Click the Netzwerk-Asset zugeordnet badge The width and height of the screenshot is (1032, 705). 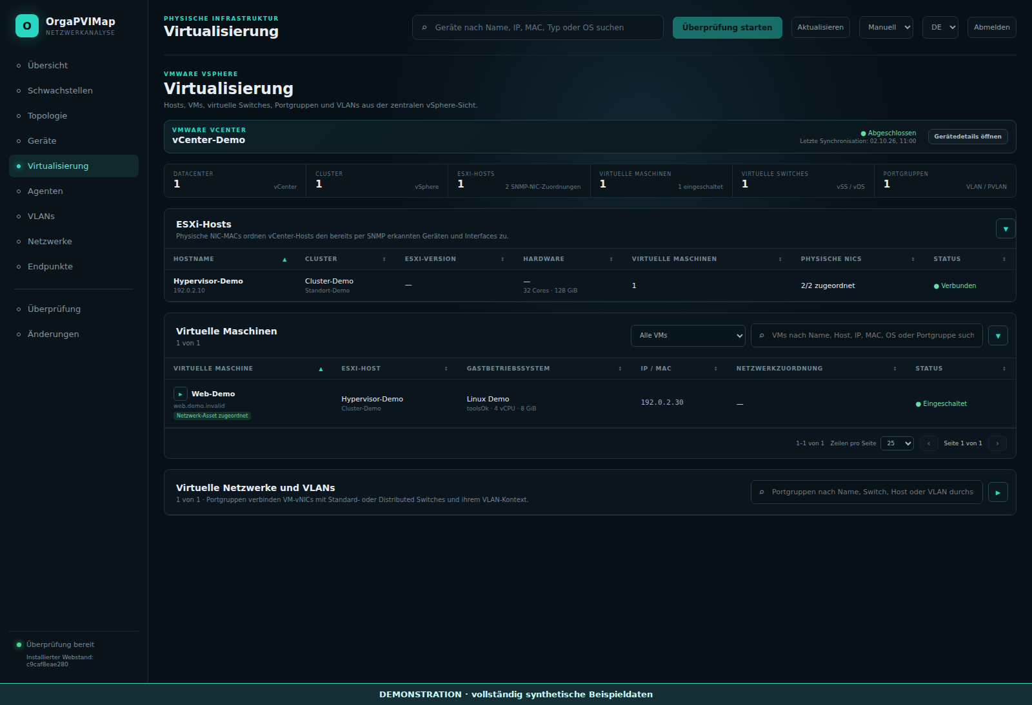[212, 416]
